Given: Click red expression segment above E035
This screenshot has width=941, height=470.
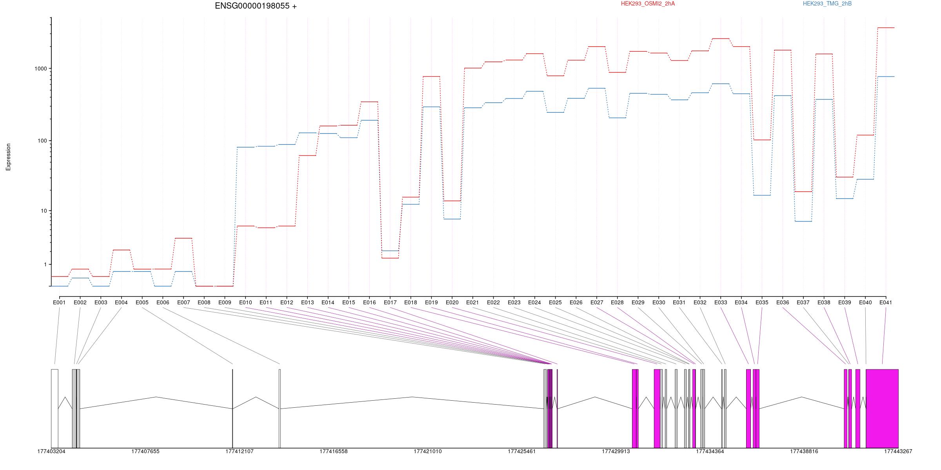Looking at the screenshot, I should click(x=762, y=140).
